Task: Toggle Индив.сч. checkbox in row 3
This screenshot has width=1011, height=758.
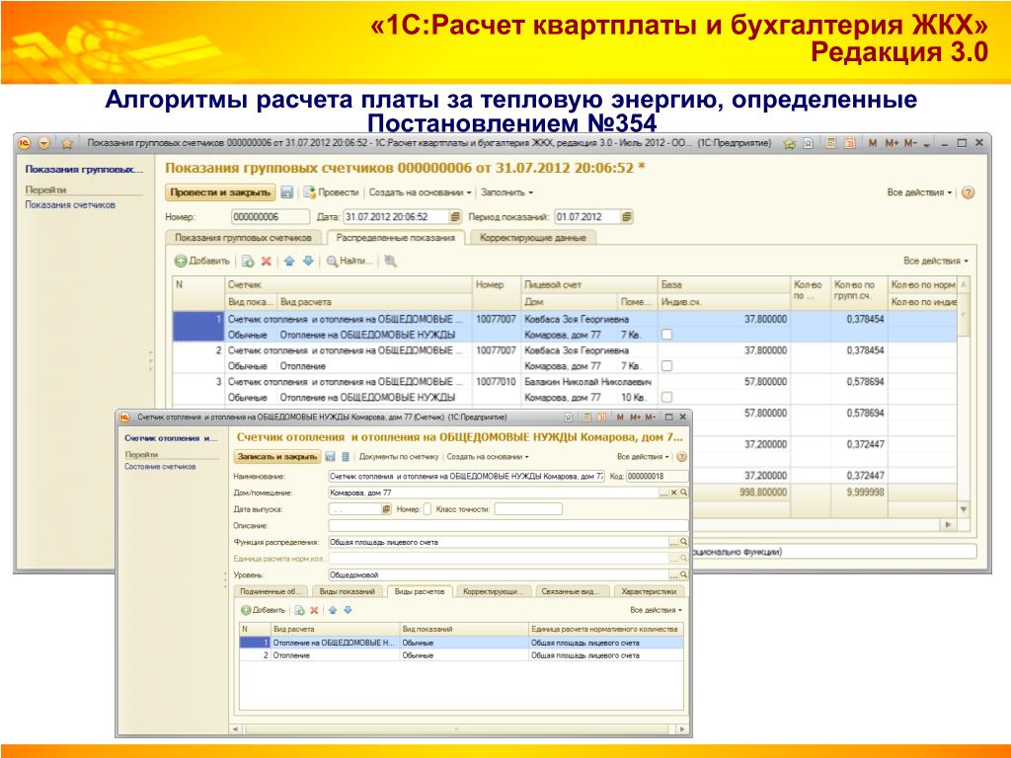Action: click(666, 397)
